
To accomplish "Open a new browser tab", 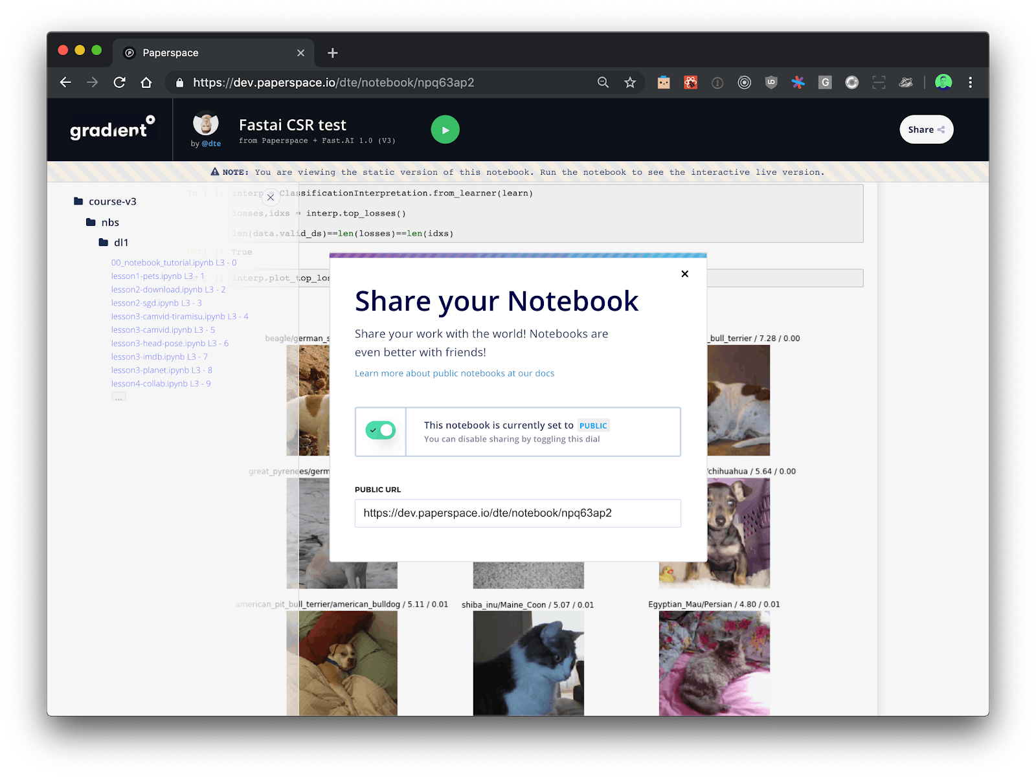I will coord(332,53).
